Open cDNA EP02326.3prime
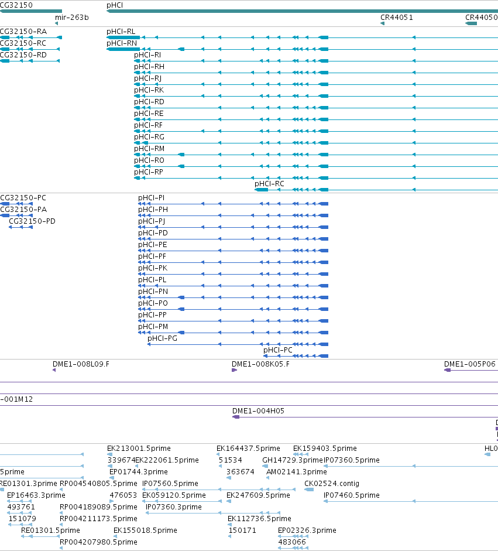This screenshot has width=498, height=551. point(307,531)
